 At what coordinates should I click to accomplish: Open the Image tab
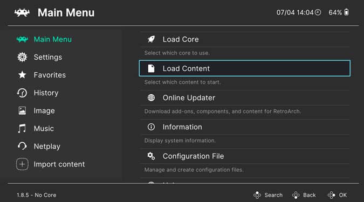coord(44,110)
